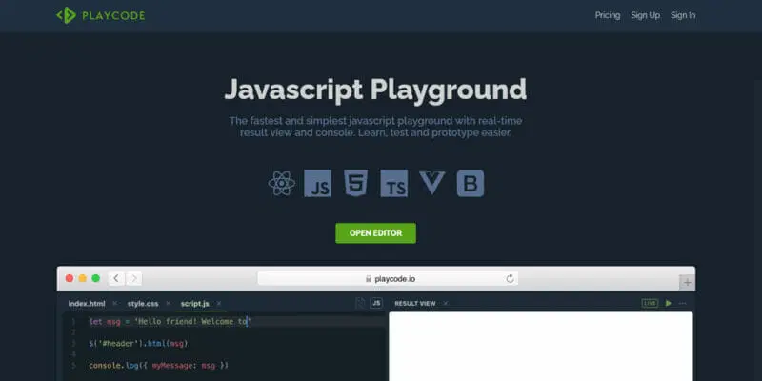Switch to the index.html tab
This screenshot has width=762, height=381.
[87, 304]
